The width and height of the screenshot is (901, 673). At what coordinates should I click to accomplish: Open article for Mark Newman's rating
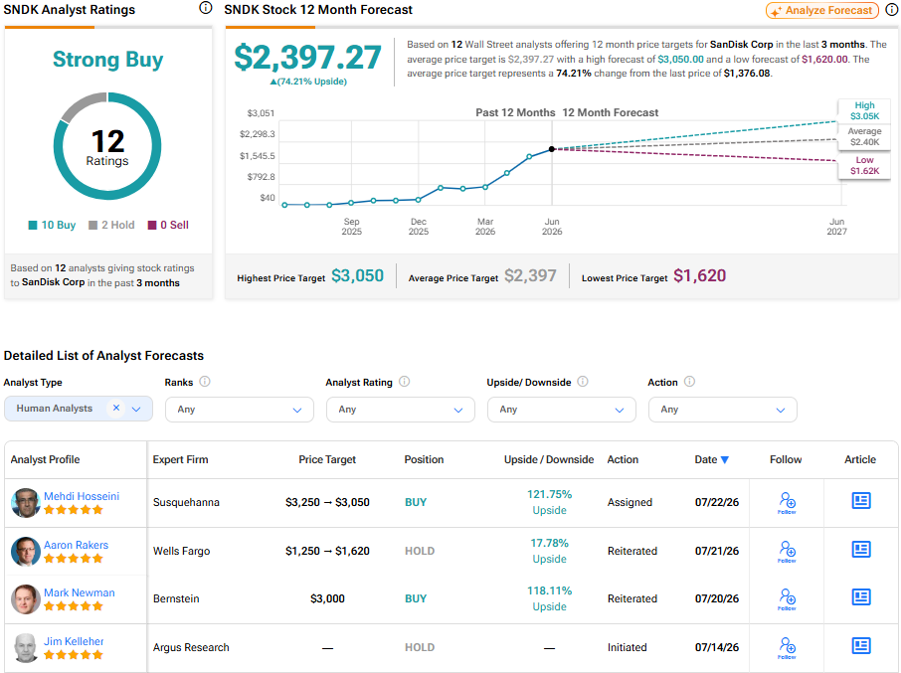point(861,597)
